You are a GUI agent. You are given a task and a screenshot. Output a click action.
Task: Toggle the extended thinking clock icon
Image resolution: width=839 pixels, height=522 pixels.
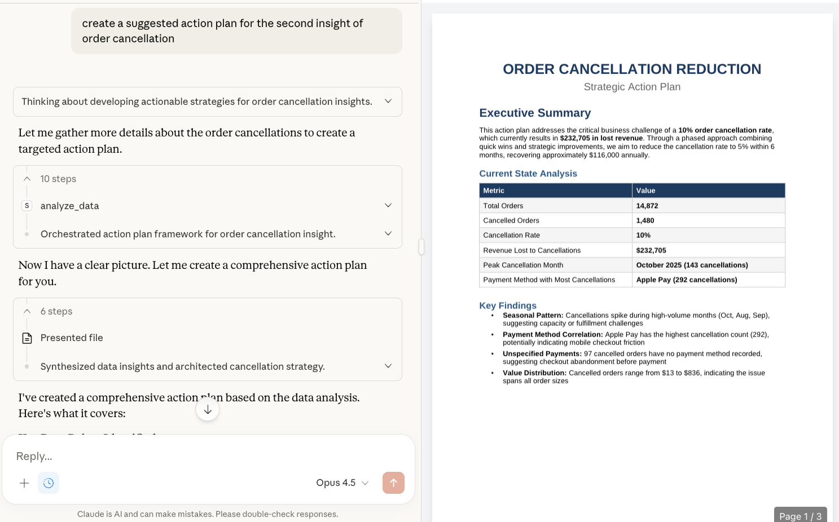click(x=49, y=483)
